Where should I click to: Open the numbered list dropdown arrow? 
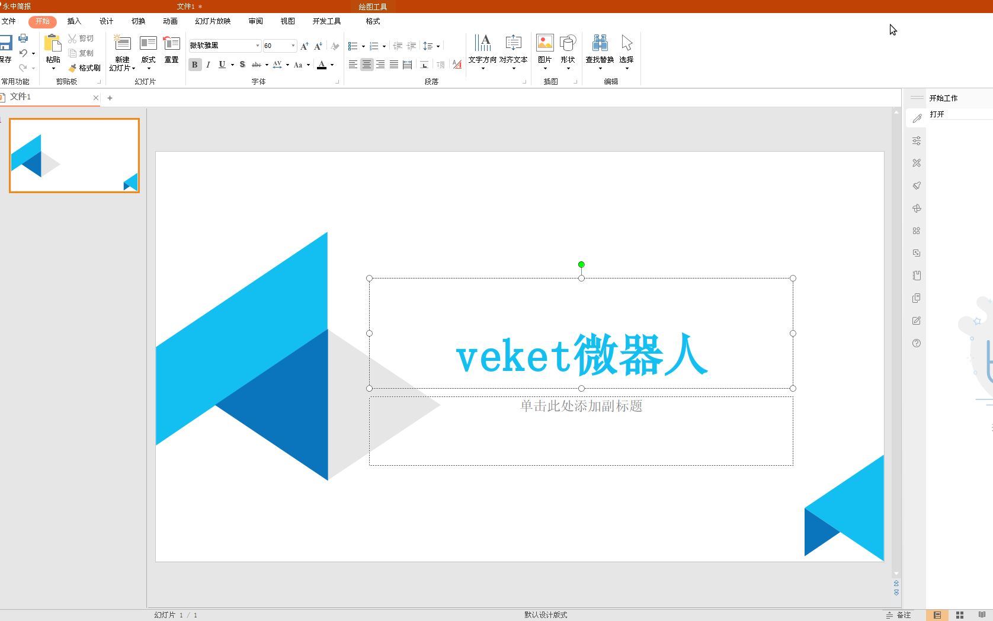384,46
